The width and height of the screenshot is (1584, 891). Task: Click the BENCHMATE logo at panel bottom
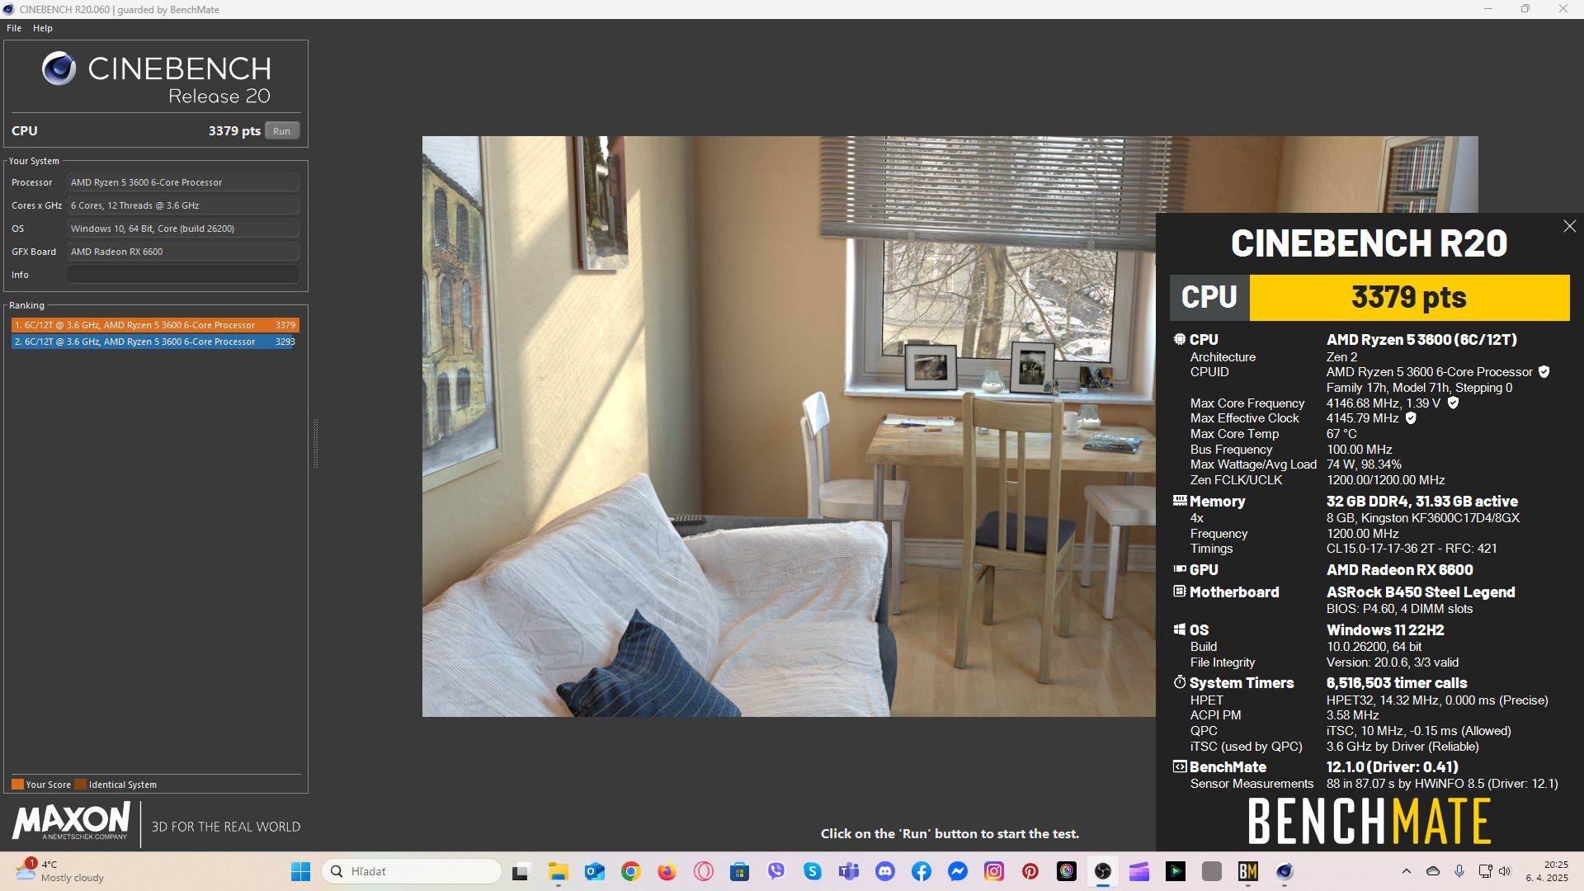coord(1369,821)
